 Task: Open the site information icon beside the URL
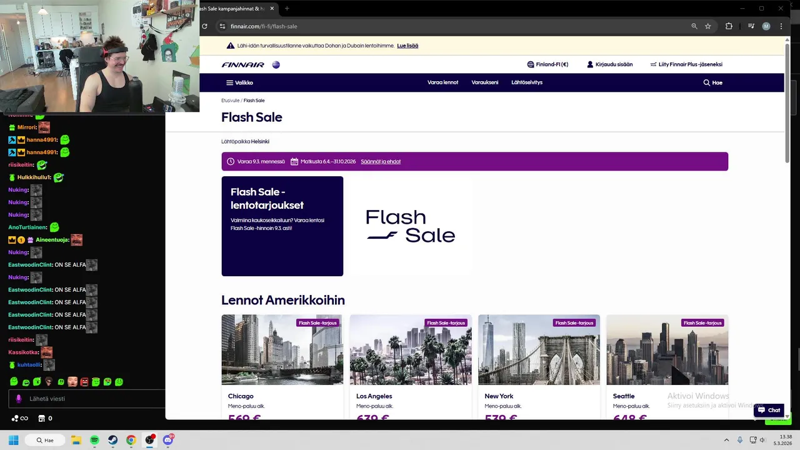tap(222, 26)
